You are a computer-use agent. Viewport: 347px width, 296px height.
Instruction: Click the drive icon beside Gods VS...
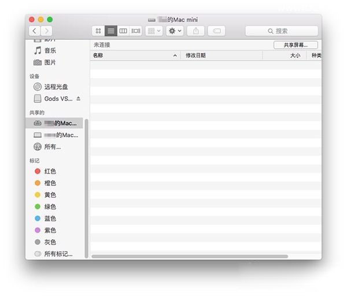pos(38,98)
